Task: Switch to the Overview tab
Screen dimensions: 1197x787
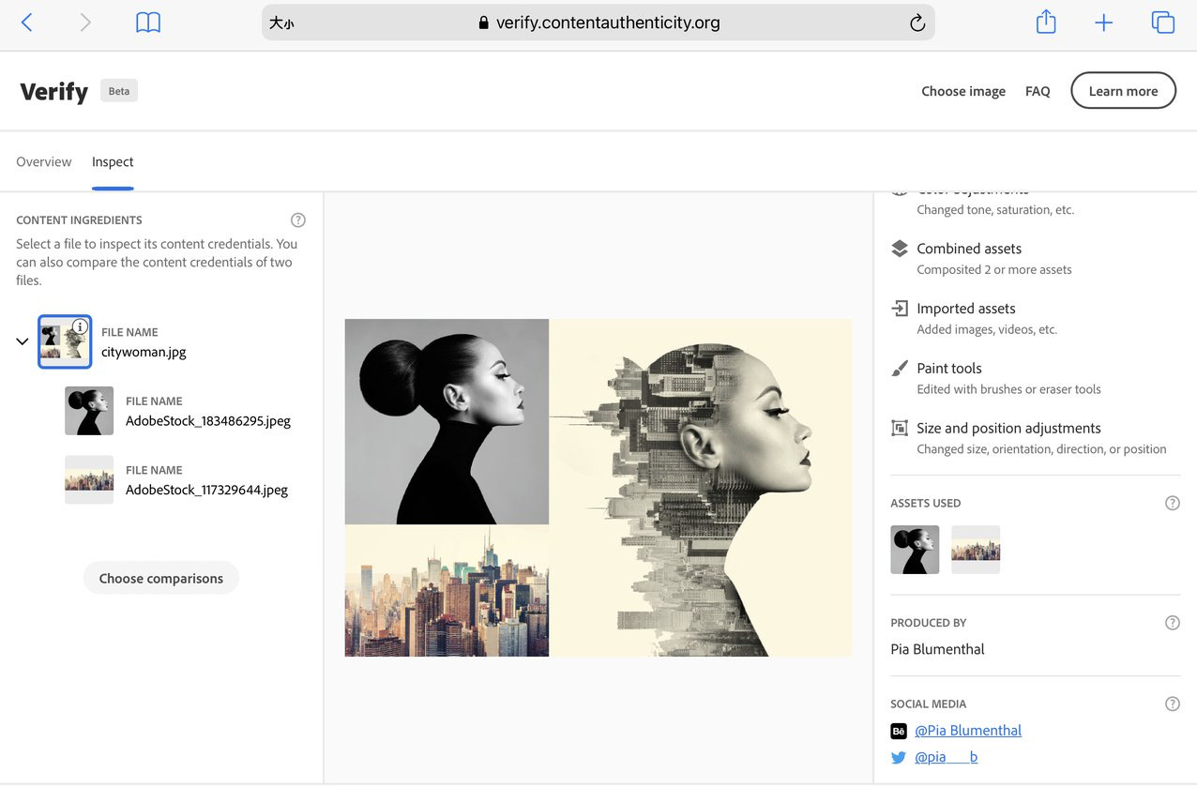Action: [44, 161]
